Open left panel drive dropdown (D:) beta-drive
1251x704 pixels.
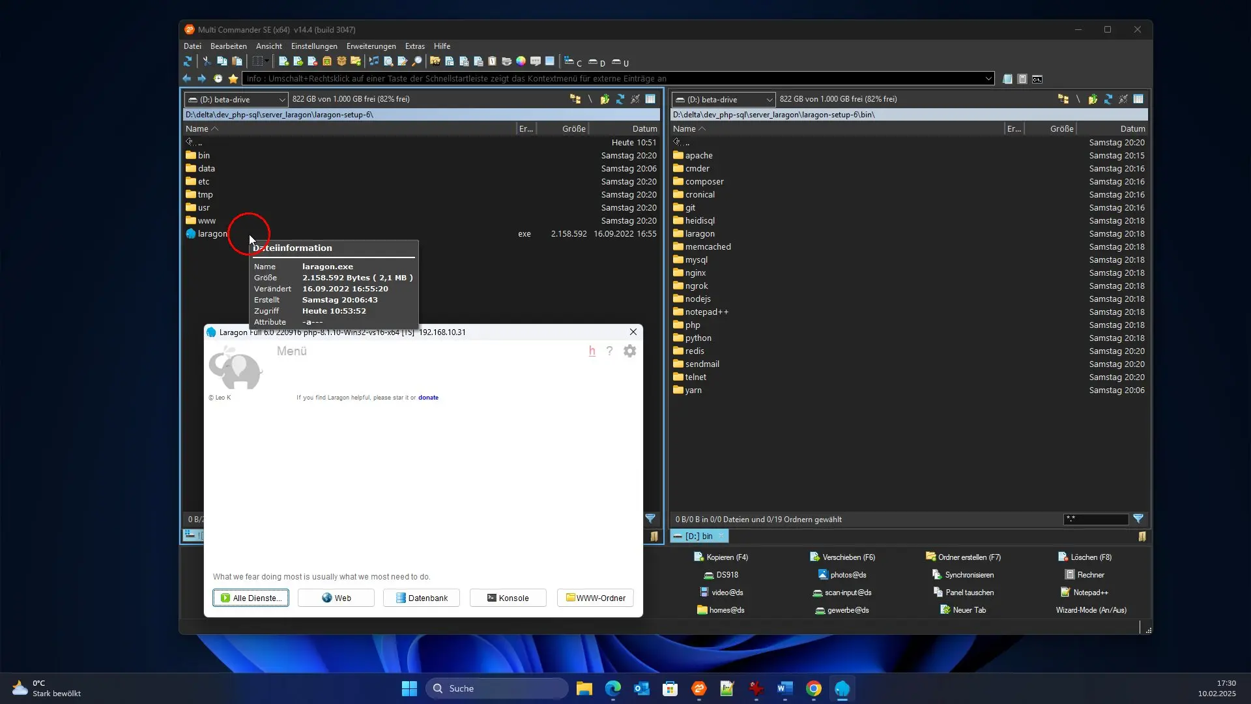pyautogui.click(x=236, y=100)
